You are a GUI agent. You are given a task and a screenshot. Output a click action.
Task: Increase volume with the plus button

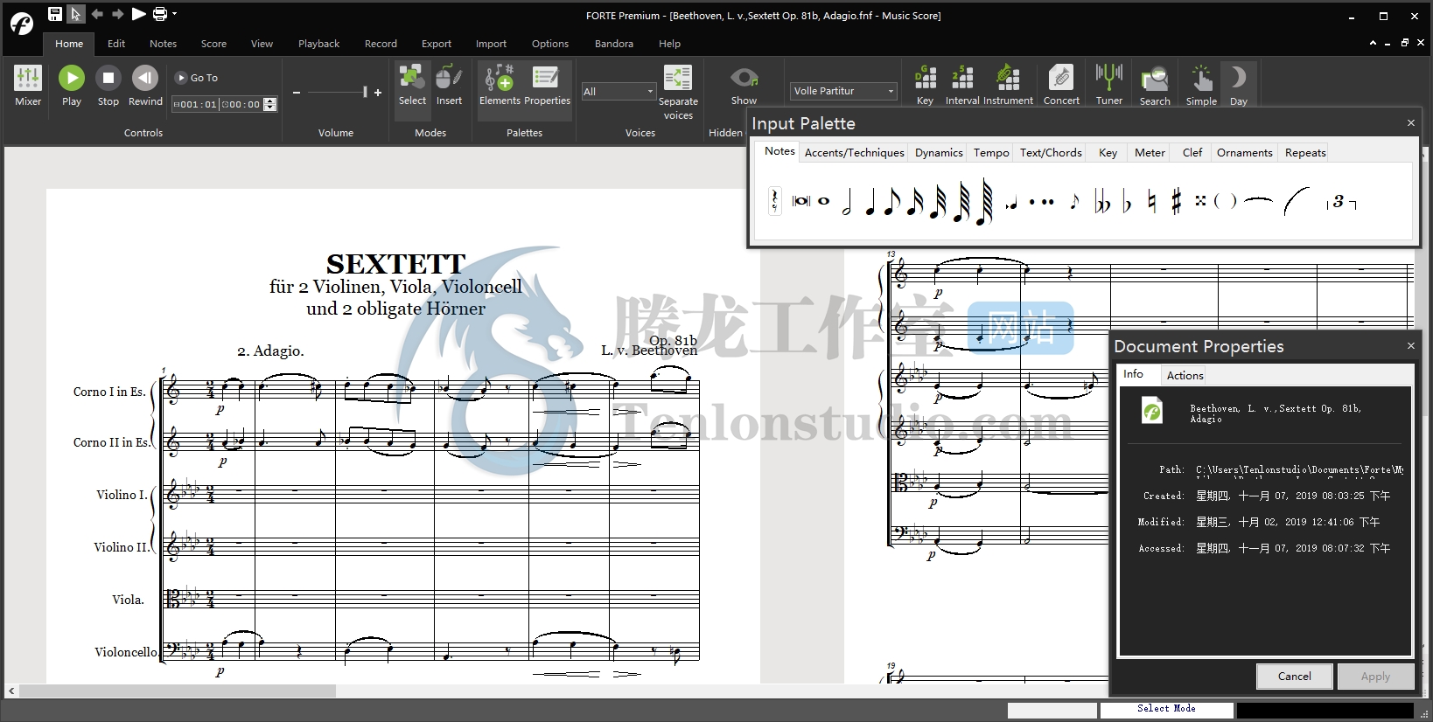point(378,93)
